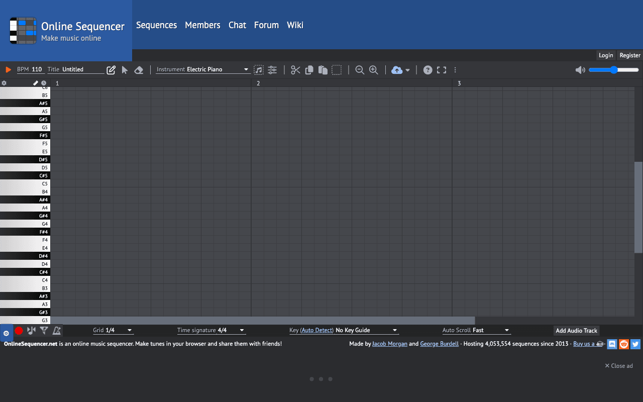Zoom out with magnifier minus icon
643x402 pixels.
click(x=360, y=70)
